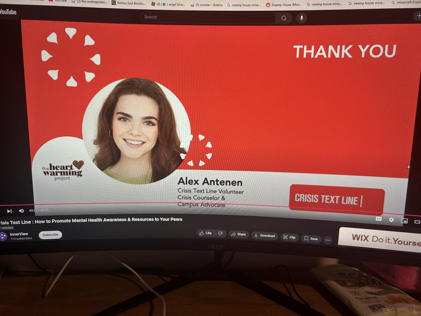Switch the video to miniplayer
421x316 pixels.
point(404,221)
